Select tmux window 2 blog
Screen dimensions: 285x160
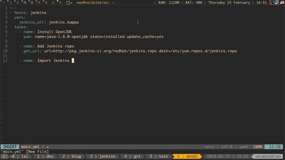click(71, 156)
